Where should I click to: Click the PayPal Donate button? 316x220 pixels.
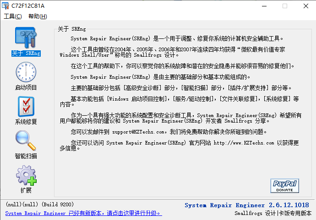click(284, 186)
